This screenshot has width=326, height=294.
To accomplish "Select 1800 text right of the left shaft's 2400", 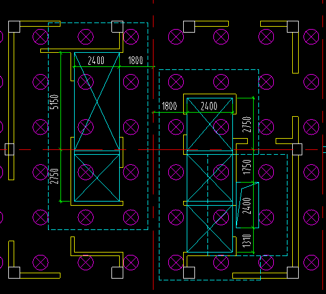I will [x=136, y=60].
